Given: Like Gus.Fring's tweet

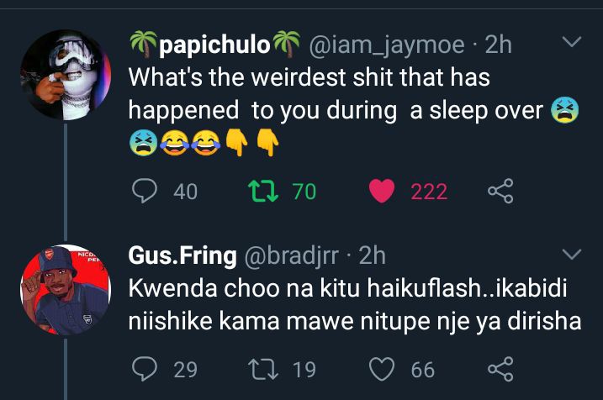Looking at the screenshot, I should coord(382,369).
